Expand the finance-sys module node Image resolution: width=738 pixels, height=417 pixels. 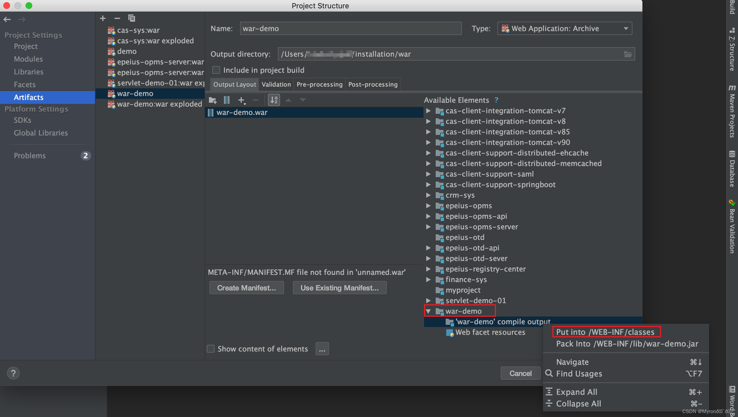428,280
